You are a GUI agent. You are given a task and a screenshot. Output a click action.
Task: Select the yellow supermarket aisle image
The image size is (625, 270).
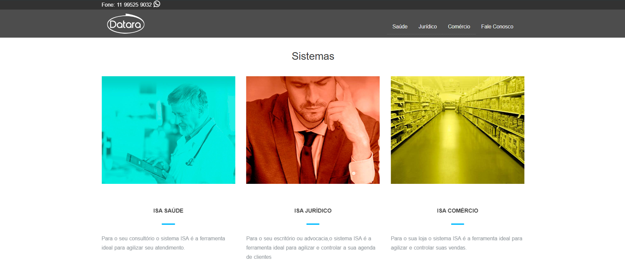click(458, 130)
